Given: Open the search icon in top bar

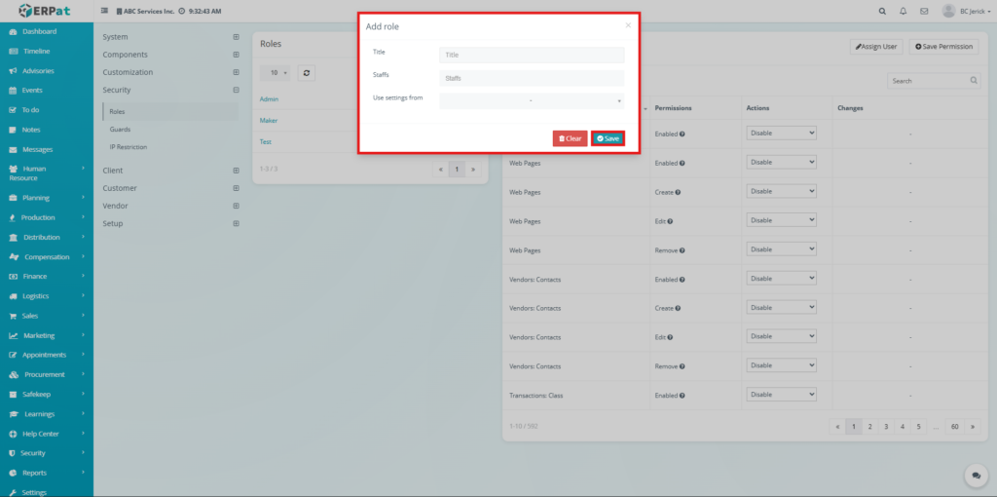Looking at the screenshot, I should click(882, 12).
